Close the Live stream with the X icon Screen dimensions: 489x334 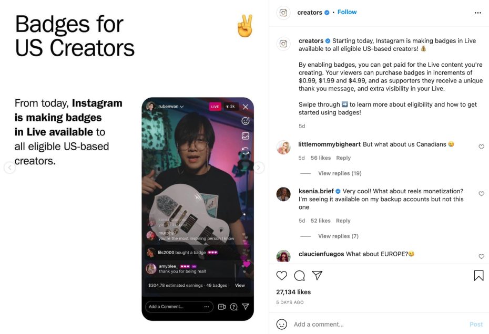pyautogui.click(x=245, y=107)
